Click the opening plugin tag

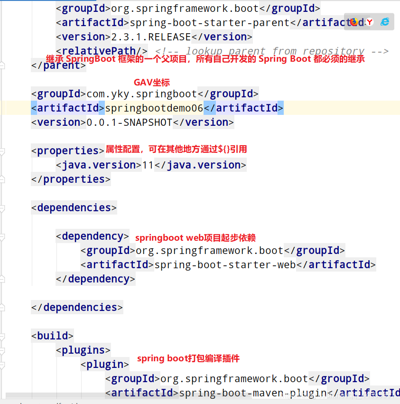click(105, 364)
